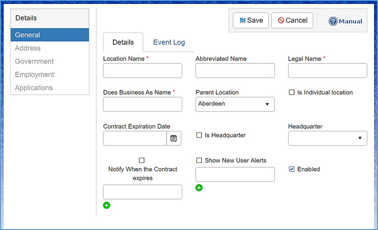378x230 pixels.
Task: Select the Details tab
Action: [x=123, y=42]
